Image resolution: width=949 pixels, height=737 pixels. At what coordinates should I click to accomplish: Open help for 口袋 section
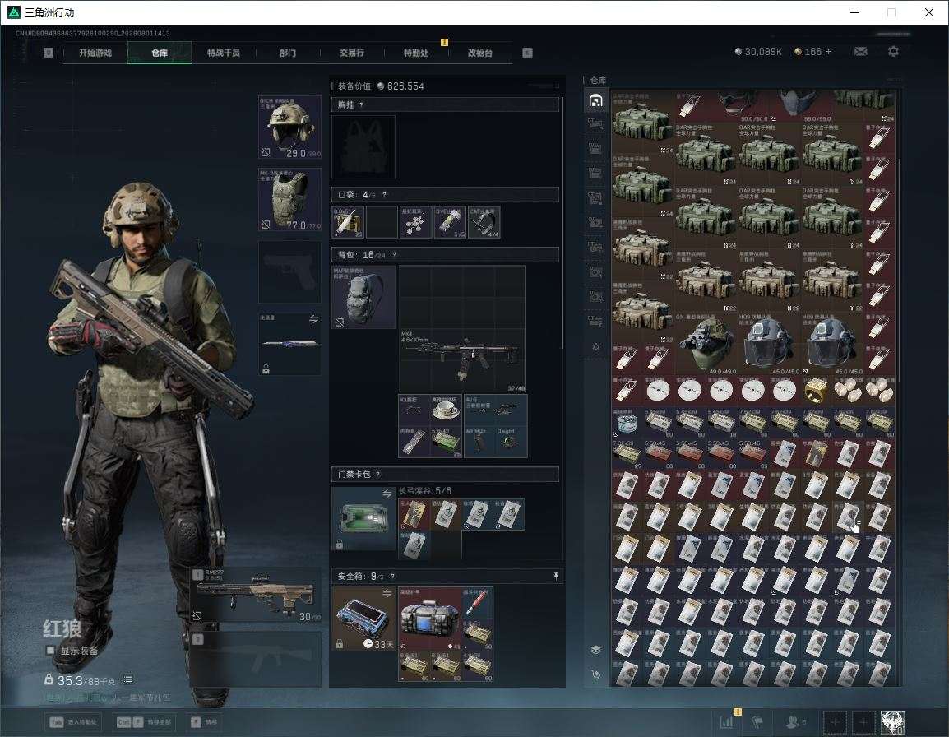pos(384,194)
